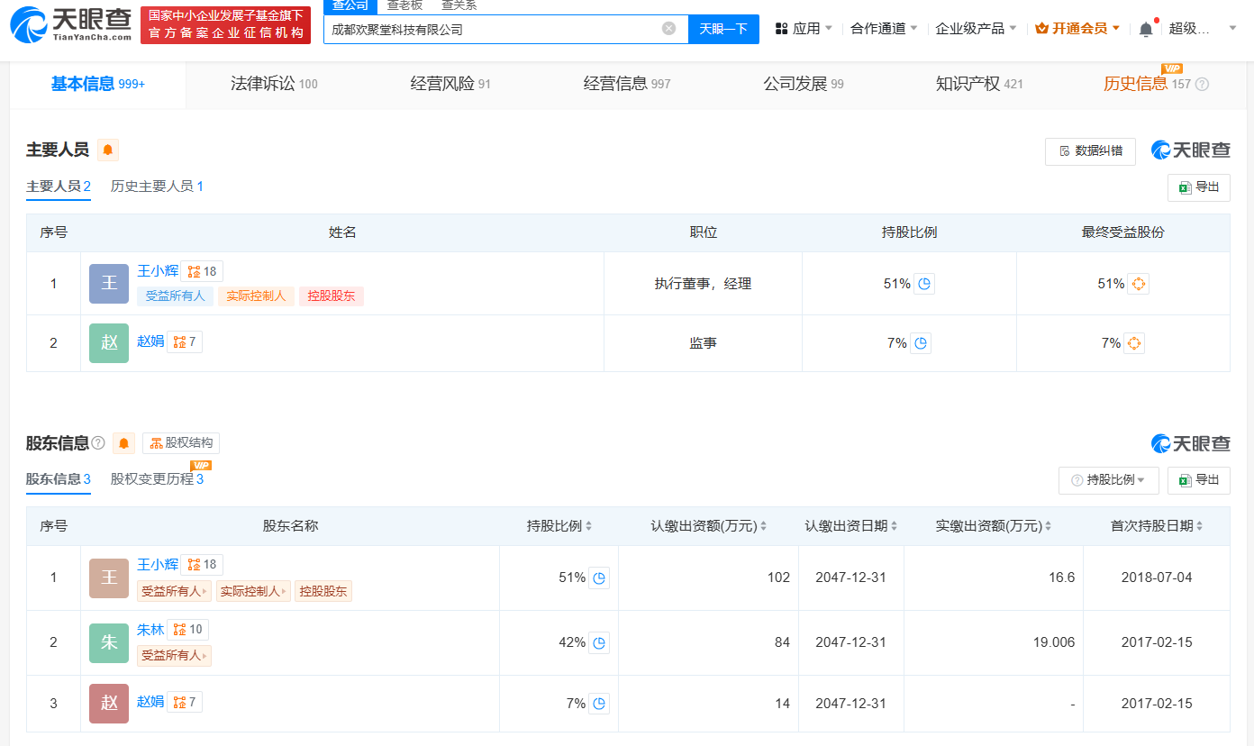
Task: Click the 国家中小企业发展子基金旗下 red banner
Action: (225, 24)
